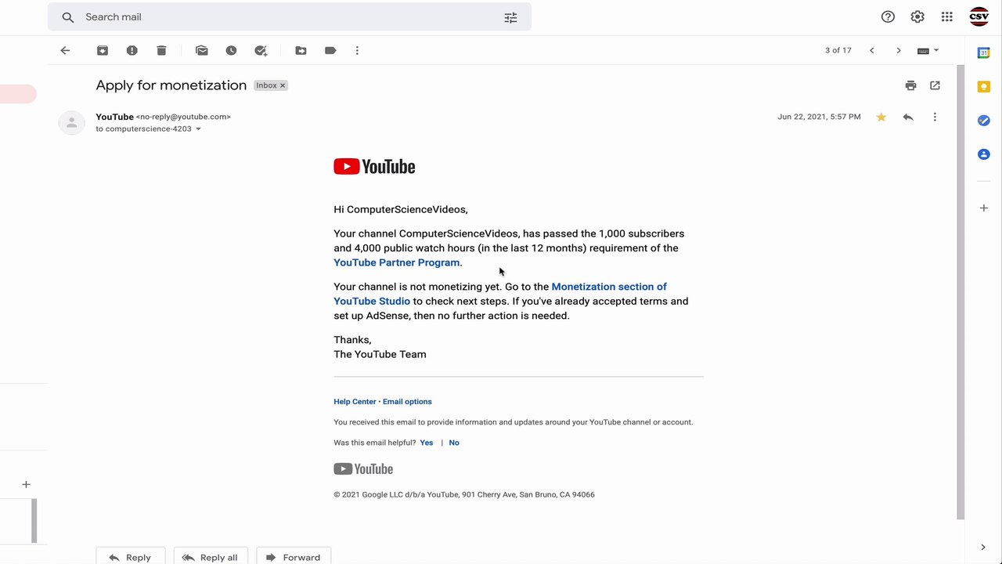1002x564 pixels.
Task: Open the message More menu beside reply arrow
Action: click(x=935, y=117)
